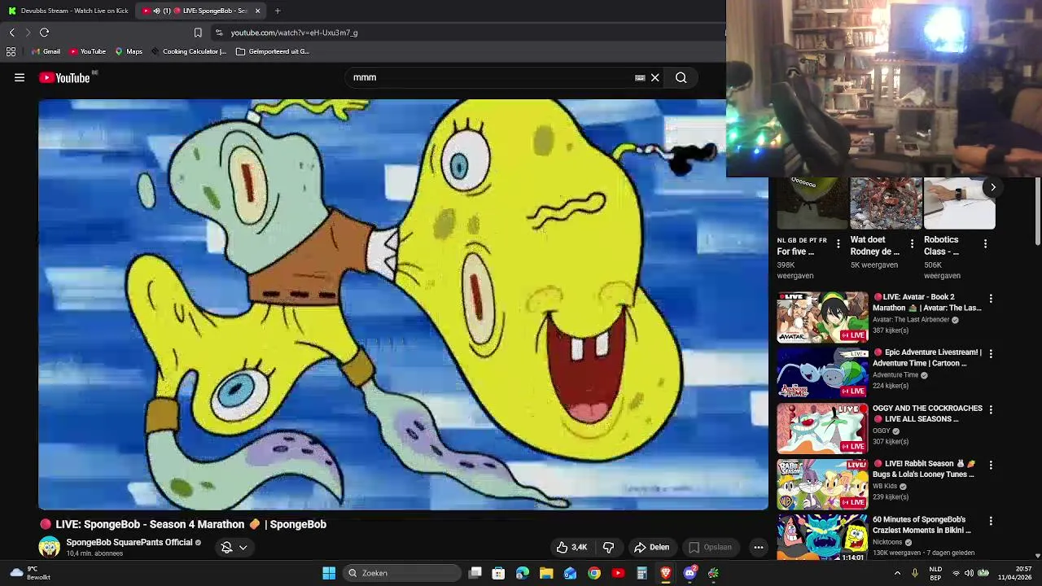Image resolution: width=1042 pixels, height=586 pixels.
Task: Open the Windows Start menu
Action: [x=329, y=573]
